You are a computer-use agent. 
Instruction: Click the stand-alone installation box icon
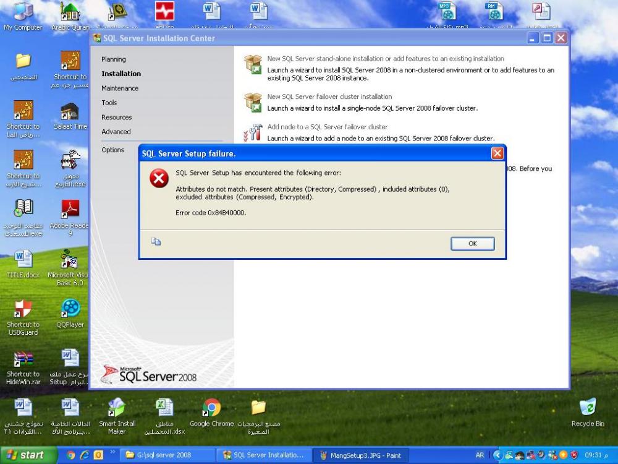(x=253, y=64)
